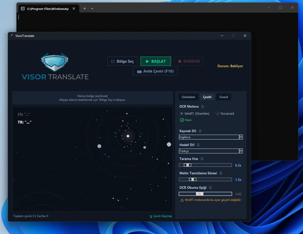Viewport: 303px width, 234px height.
Task: Minimize the VisorTranslate window
Action: click(x=222, y=36)
